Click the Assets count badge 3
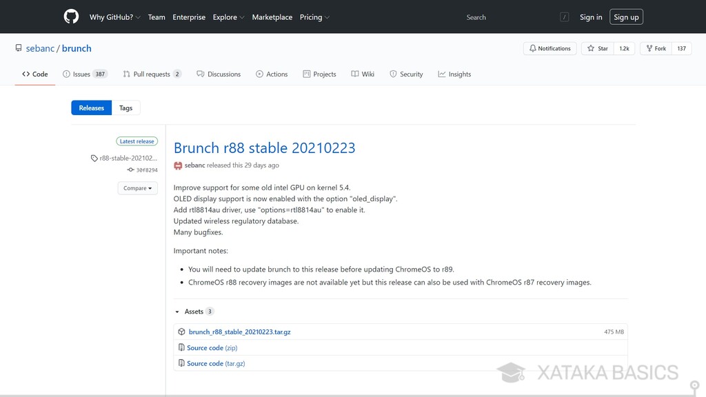 210,312
